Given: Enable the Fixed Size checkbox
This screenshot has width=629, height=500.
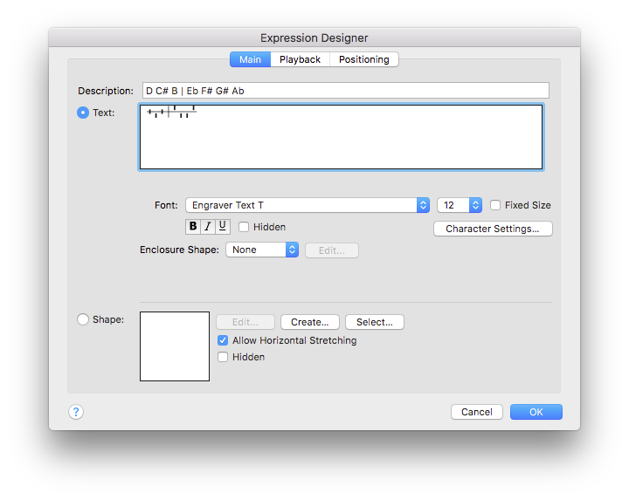Looking at the screenshot, I should [495, 205].
